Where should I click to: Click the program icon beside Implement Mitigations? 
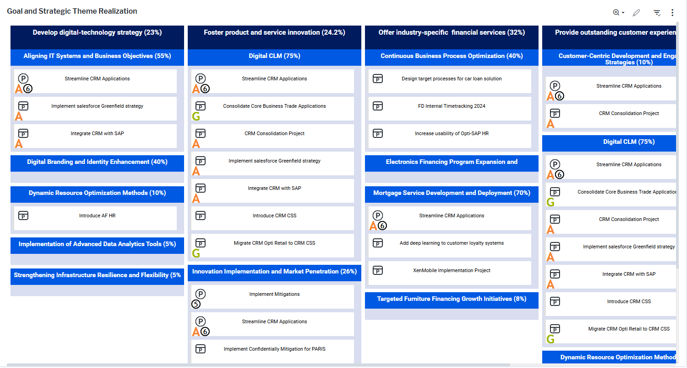point(201,294)
